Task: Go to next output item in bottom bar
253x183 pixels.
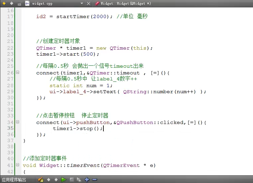Action: 56,180
